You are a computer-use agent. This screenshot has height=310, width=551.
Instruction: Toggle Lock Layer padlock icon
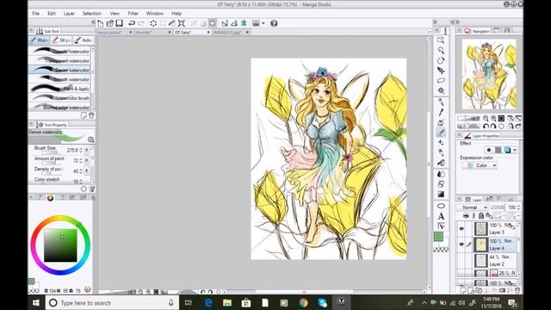tap(481, 216)
